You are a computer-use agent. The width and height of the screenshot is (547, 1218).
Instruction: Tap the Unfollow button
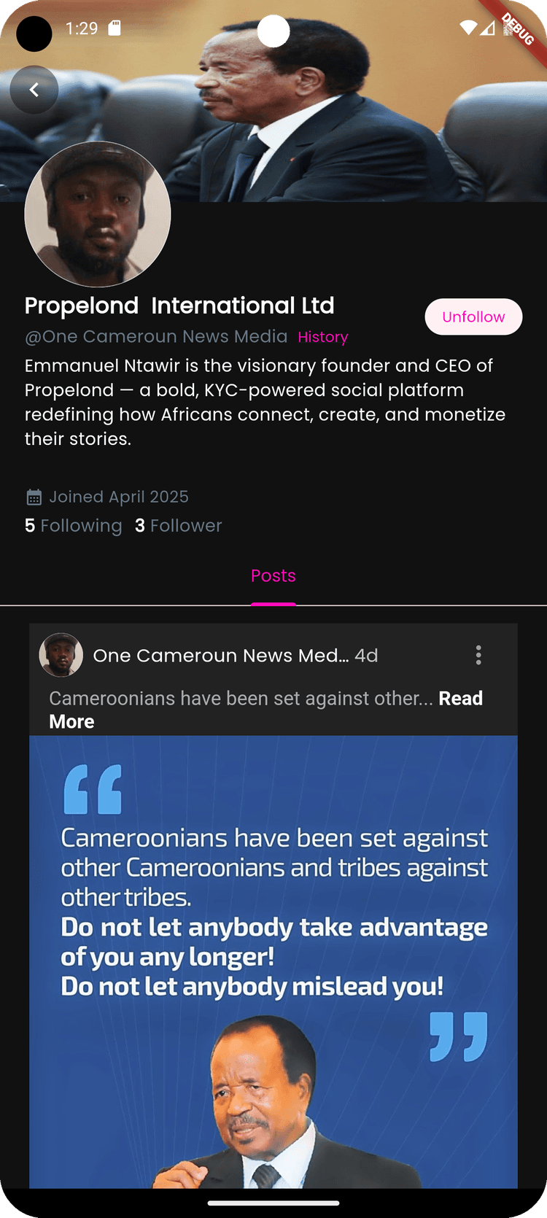pos(473,317)
